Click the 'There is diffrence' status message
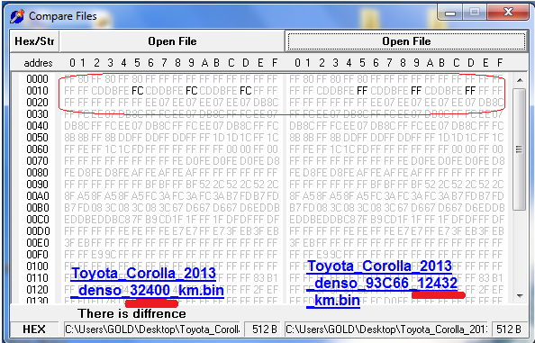This screenshot has height=343, width=535. (131, 313)
